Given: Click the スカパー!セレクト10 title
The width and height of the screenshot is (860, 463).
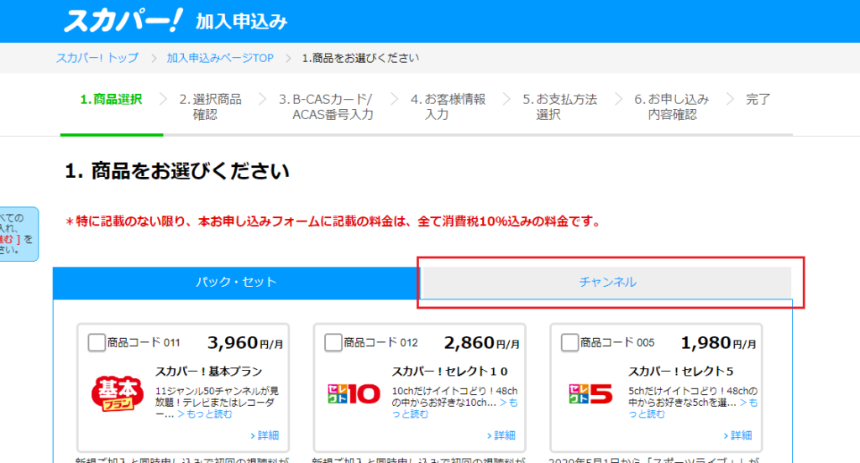Looking at the screenshot, I should (x=450, y=372).
